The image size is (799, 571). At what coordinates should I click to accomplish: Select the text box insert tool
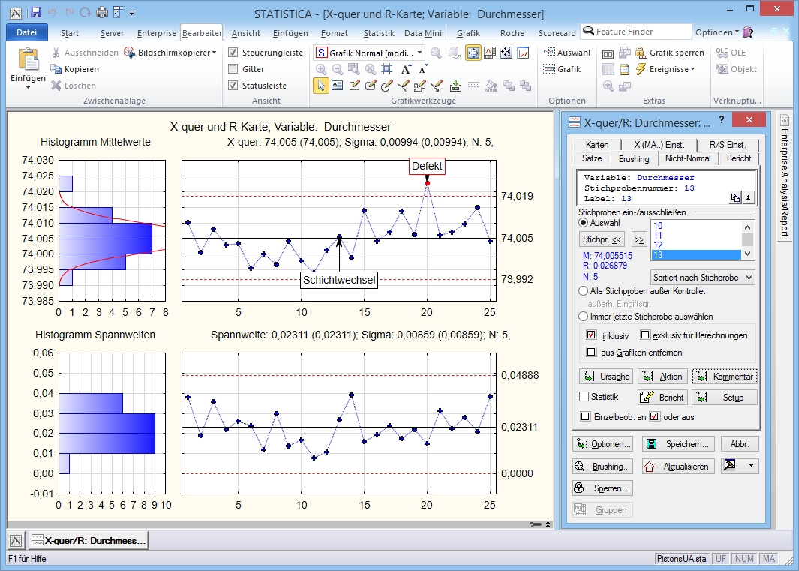click(x=337, y=85)
